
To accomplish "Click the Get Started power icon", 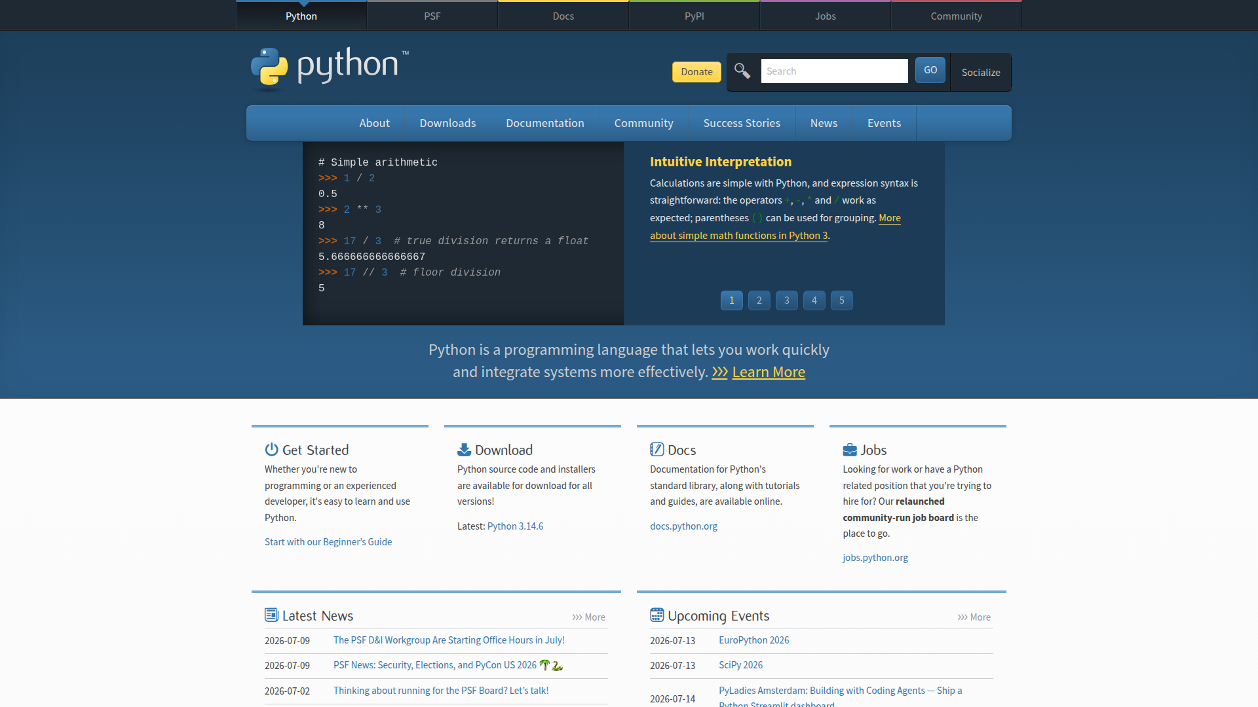I will click(x=271, y=450).
